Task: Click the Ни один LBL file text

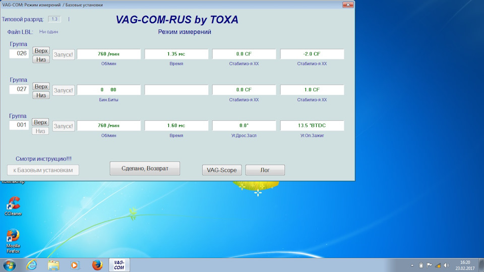Action: [x=48, y=32]
